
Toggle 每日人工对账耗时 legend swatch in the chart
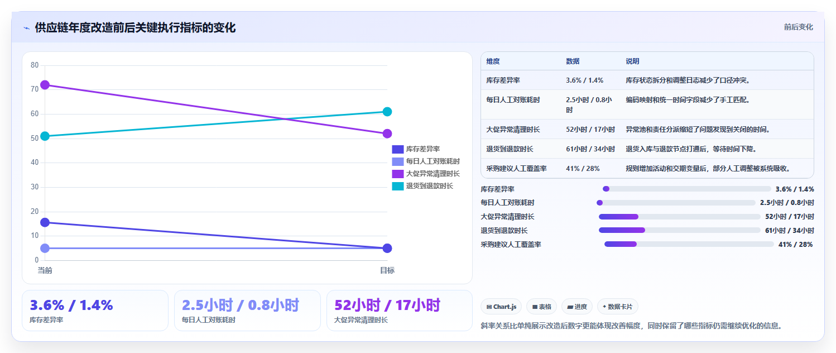pos(397,161)
